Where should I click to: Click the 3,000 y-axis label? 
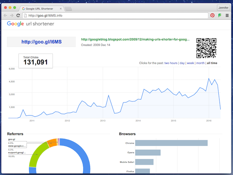click(x=12, y=94)
